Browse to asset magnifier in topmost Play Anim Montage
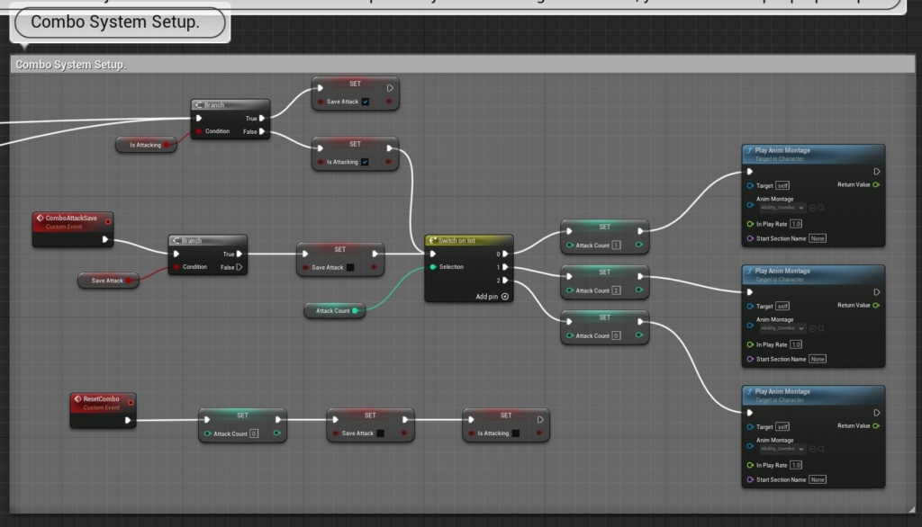The image size is (922, 527). pyautogui.click(x=821, y=208)
